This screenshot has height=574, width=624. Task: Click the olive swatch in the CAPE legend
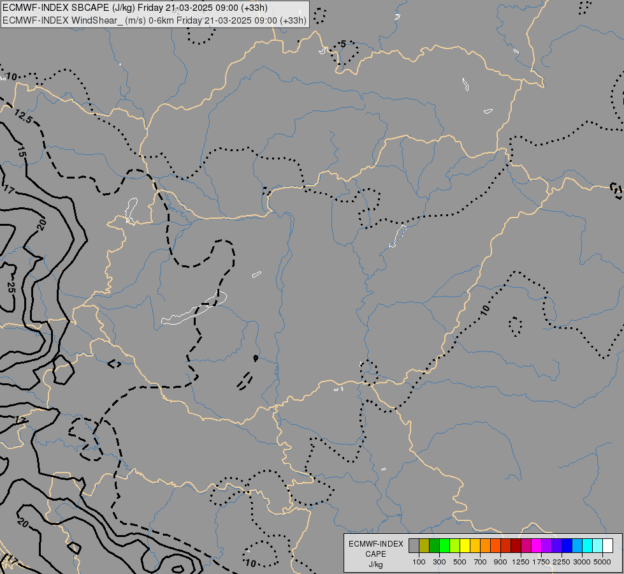tap(424, 546)
